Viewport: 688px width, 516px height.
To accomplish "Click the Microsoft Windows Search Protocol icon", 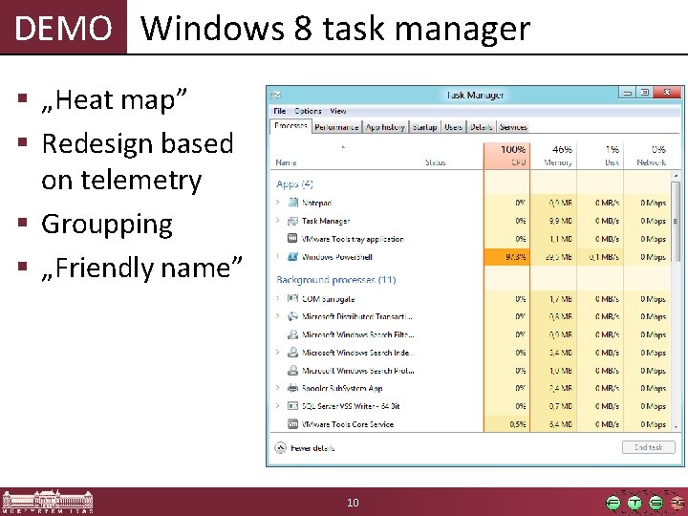I will 292,371.
